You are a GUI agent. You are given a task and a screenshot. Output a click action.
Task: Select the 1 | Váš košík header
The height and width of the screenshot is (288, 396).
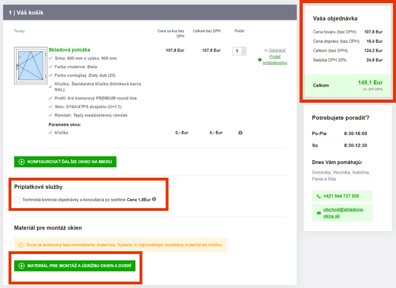26,13
